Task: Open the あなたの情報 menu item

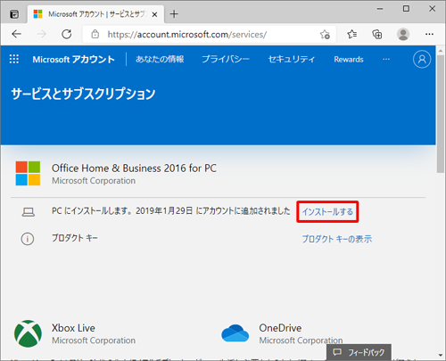Action: coord(160,59)
